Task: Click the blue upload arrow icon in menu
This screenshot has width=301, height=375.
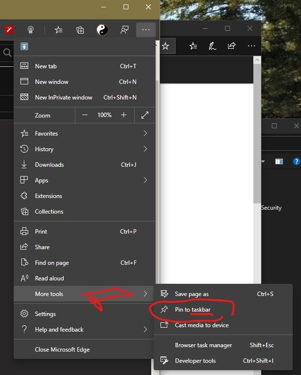Action: (x=24, y=46)
